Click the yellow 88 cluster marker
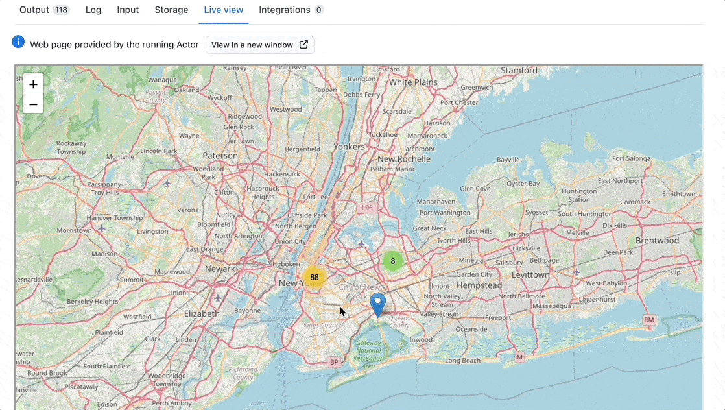The image size is (725, 410). pyautogui.click(x=315, y=277)
